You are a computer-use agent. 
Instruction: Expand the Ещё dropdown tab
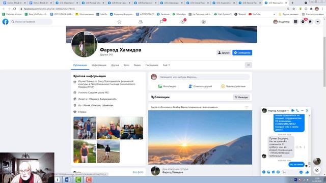(166, 65)
